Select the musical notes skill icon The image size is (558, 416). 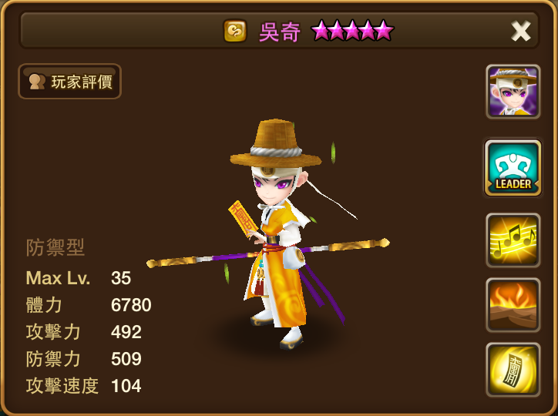(x=513, y=240)
